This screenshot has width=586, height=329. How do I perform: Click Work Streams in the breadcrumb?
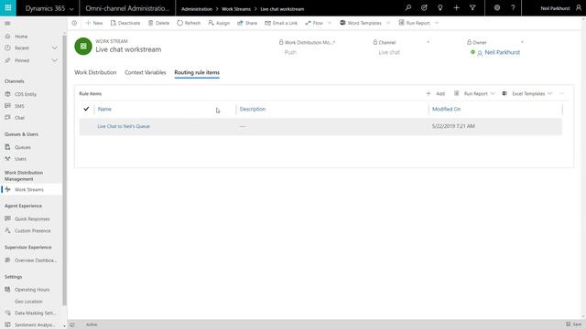tap(236, 9)
